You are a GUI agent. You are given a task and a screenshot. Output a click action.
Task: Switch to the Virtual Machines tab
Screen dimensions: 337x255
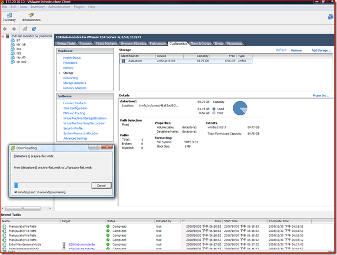coord(106,43)
